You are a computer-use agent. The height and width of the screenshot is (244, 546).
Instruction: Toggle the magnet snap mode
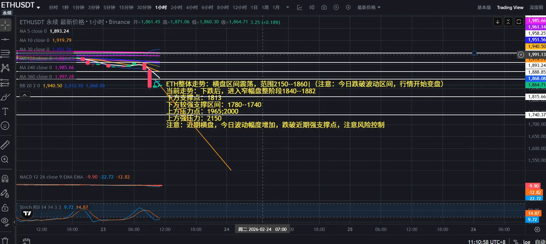click(5, 179)
